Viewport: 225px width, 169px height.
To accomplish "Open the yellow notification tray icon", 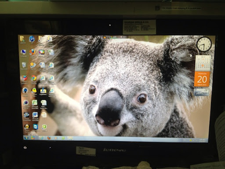I will tap(191, 140).
